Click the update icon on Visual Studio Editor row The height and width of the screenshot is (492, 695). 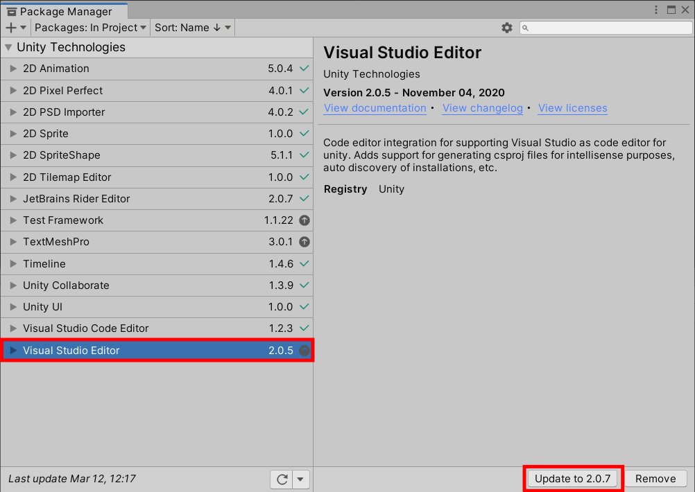[304, 350]
